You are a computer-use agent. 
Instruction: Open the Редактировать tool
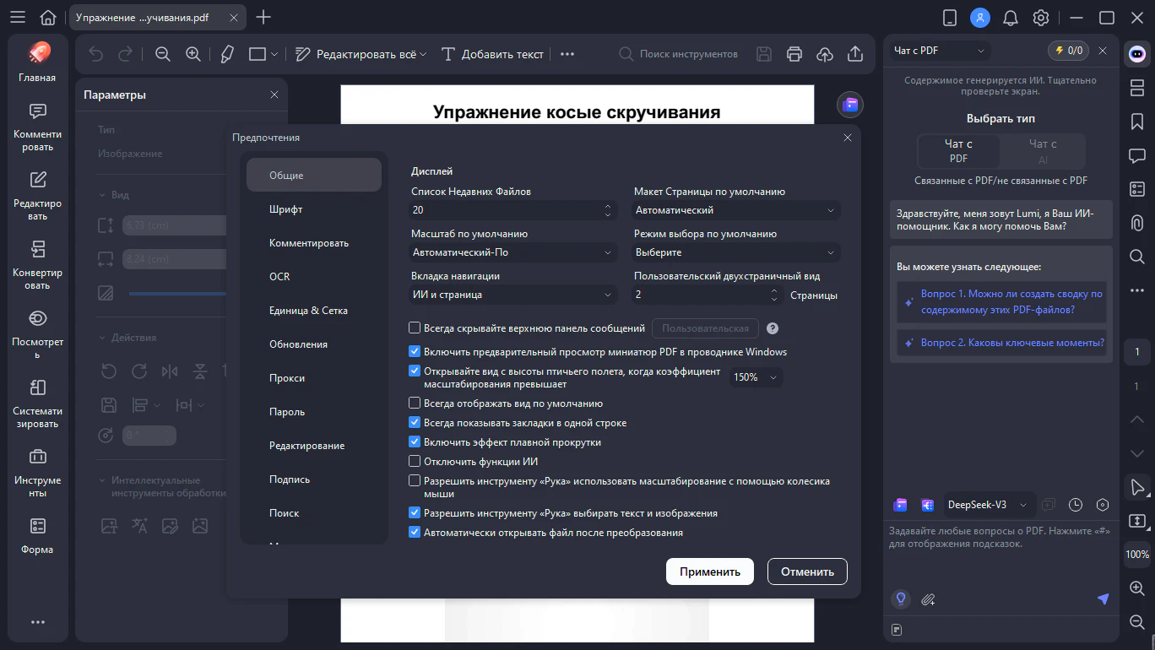pyautogui.click(x=37, y=197)
